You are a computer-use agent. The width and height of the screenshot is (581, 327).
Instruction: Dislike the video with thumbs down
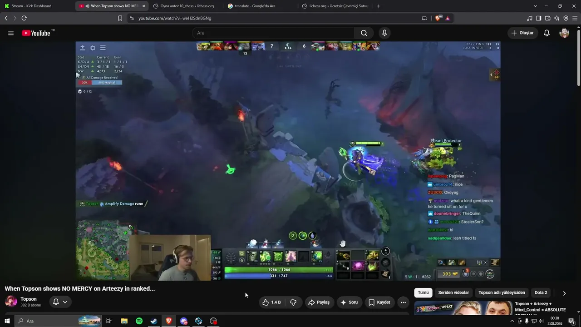pos(293,302)
